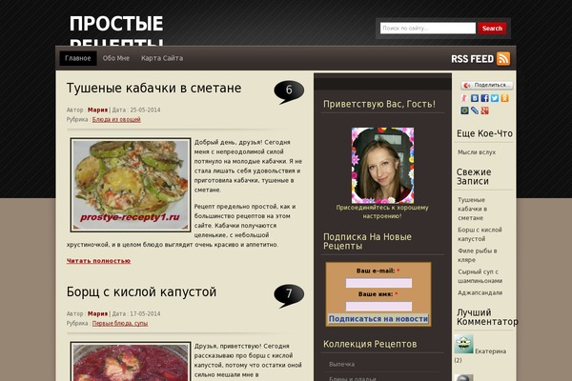This screenshot has width=572, height=381.
Task: Click Еще Кое-Что heading
Action: pyautogui.click(x=484, y=133)
